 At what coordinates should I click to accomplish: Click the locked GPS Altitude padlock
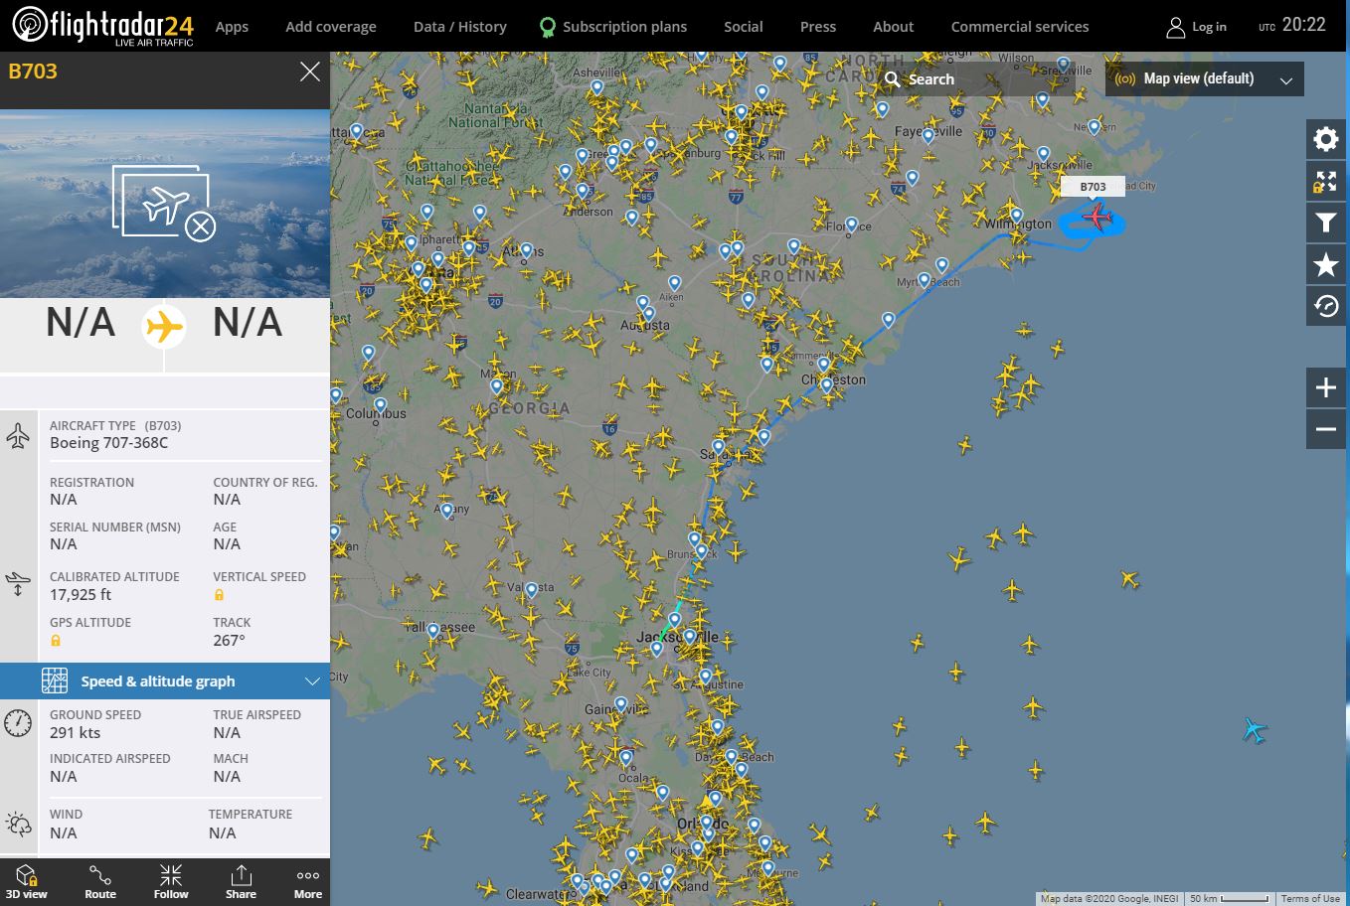(56, 641)
